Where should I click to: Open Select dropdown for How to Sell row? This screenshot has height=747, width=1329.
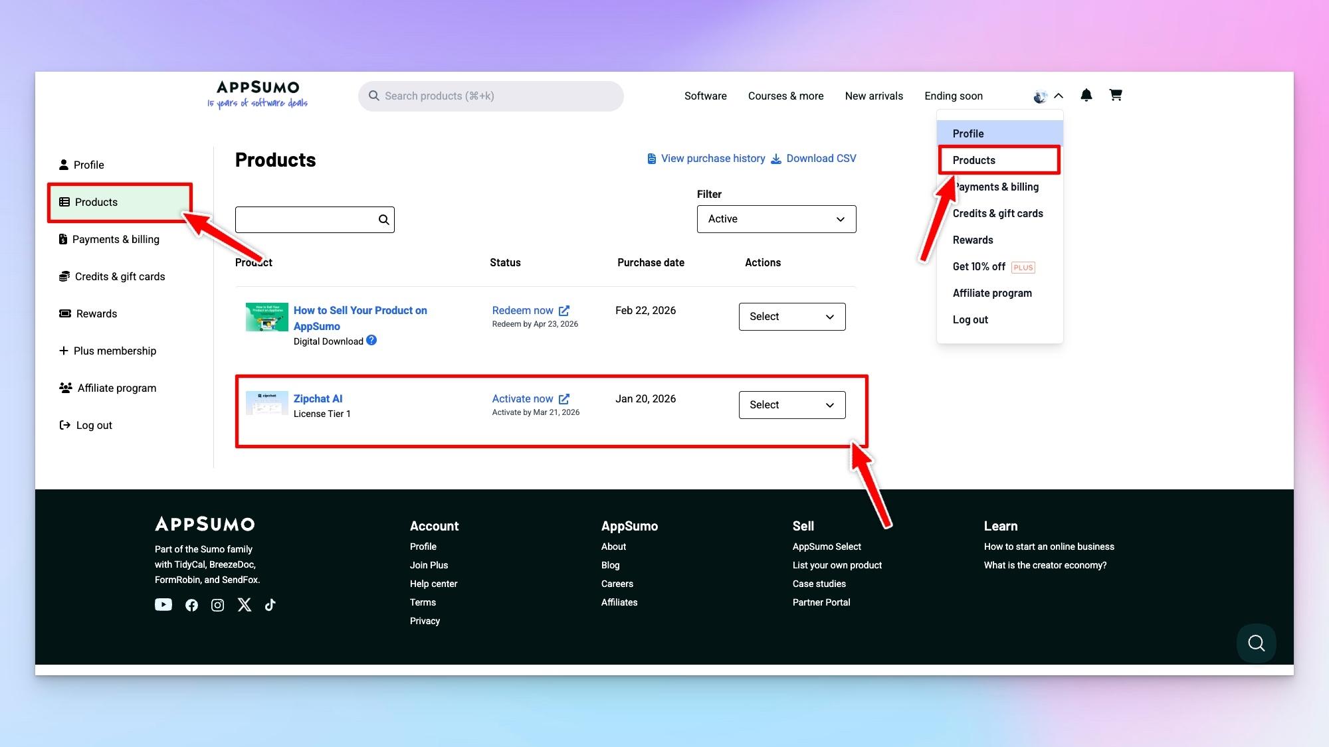click(792, 317)
